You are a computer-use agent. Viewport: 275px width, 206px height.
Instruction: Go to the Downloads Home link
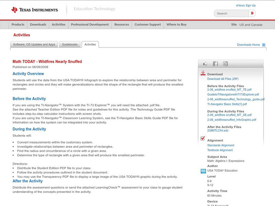coord(248,45)
